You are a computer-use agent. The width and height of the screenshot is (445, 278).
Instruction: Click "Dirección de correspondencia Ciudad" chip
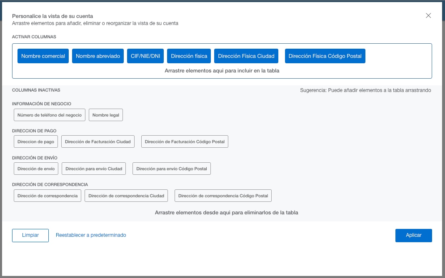(126, 195)
